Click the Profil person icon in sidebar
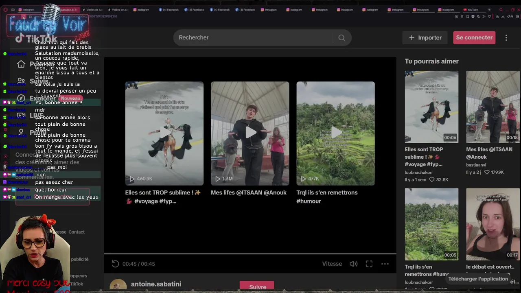 coord(21,132)
